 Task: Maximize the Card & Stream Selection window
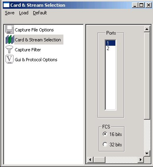(142, 5)
